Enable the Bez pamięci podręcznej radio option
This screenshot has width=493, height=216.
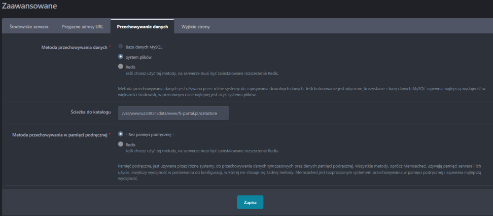click(121, 134)
